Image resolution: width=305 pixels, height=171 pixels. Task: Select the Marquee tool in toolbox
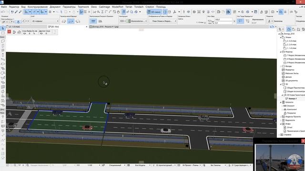click(x=3, y=33)
